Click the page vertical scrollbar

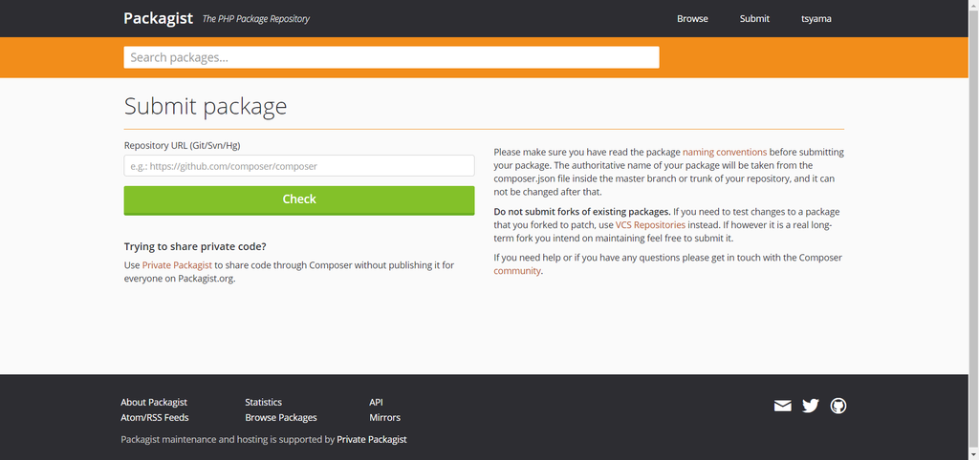point(973,230)
